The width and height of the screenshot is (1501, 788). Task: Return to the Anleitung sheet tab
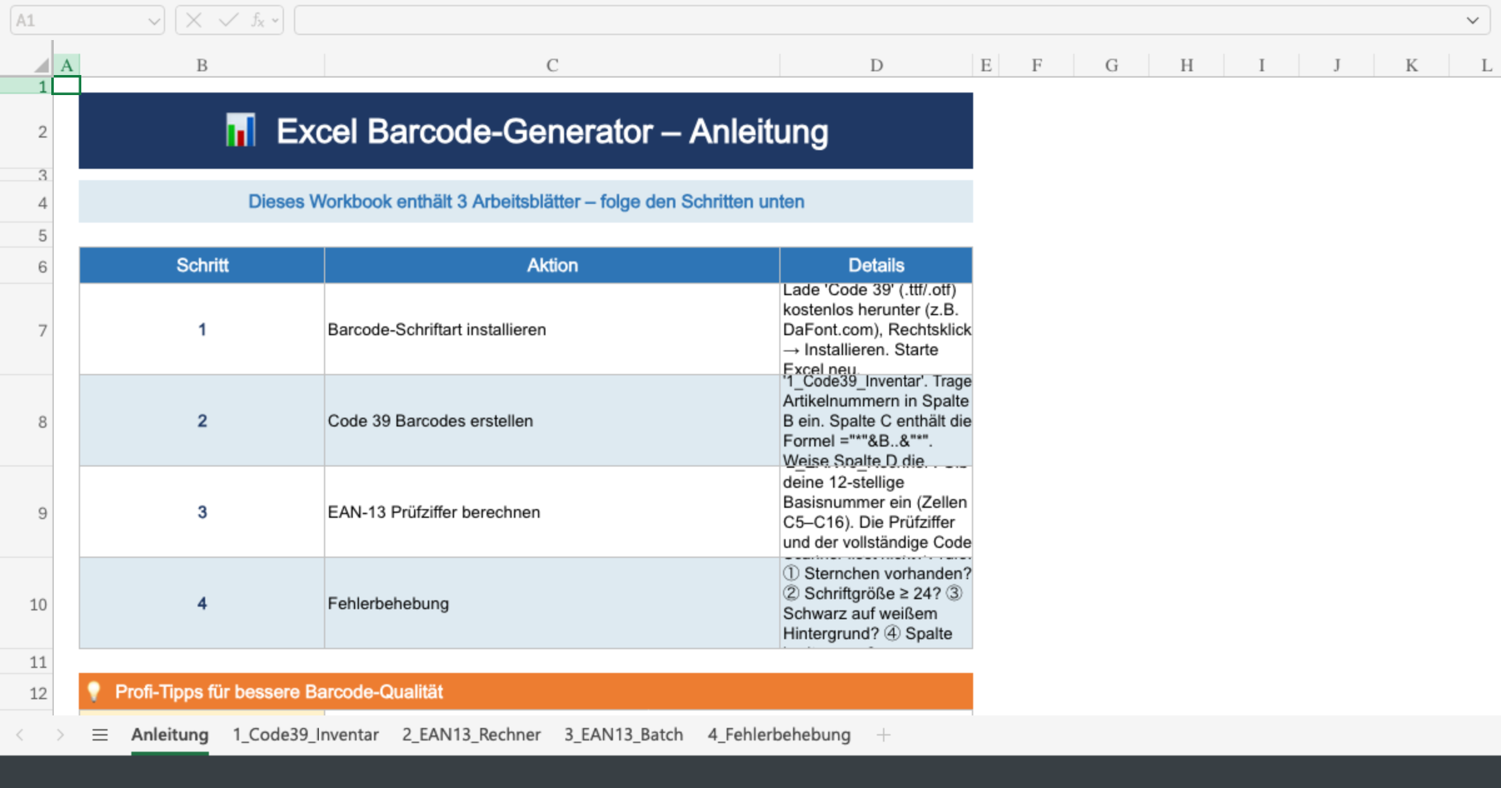click(x=169, y=735)
